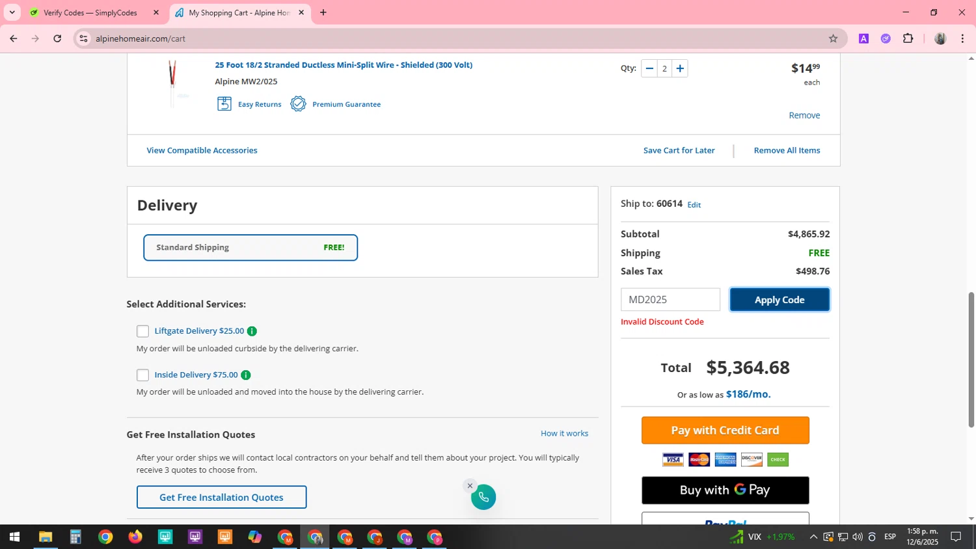Click Remove All Items link
This screenshot has height=549, width=976.
coord(787,150)
